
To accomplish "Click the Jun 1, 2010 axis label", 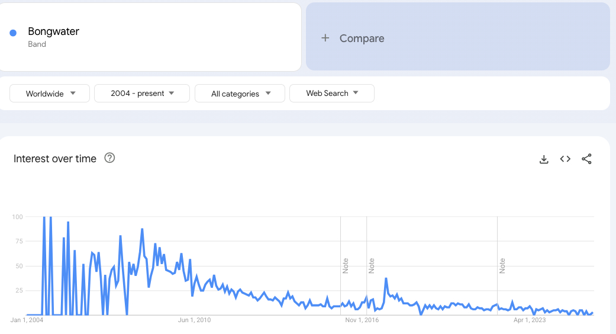I will tap(195, 320).
